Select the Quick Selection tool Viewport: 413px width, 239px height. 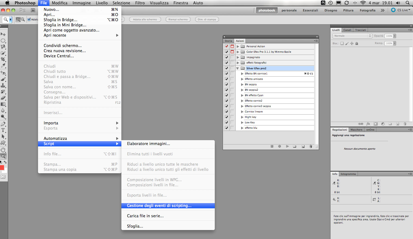(3, 53)
